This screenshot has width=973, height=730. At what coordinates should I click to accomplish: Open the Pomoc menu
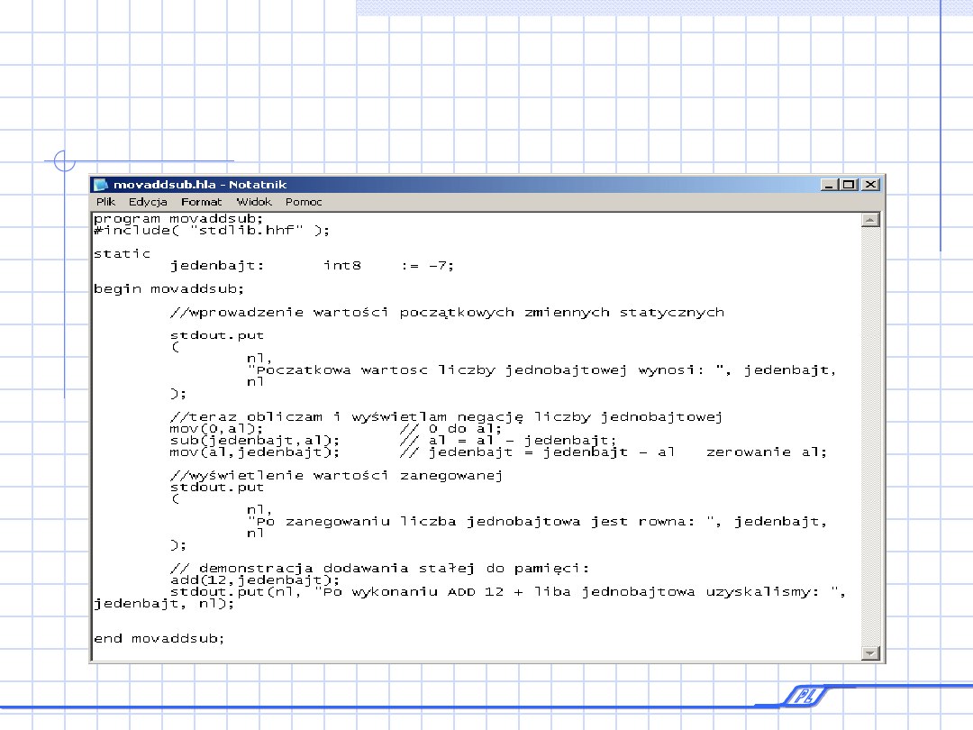pyautogui.click(x=304, y=202)
